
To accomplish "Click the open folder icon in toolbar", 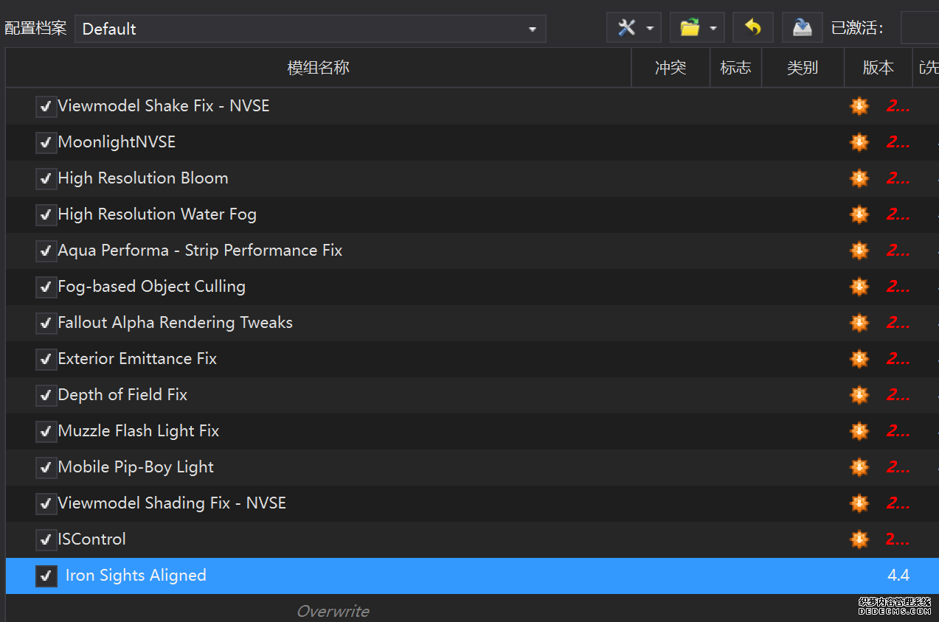I will coord(690,28).
